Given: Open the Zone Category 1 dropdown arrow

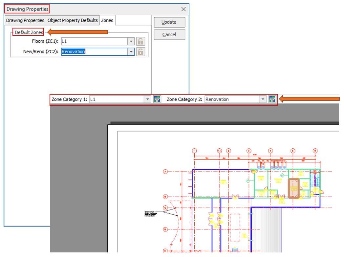Looking at the screenshot, I should pos(148,99).
